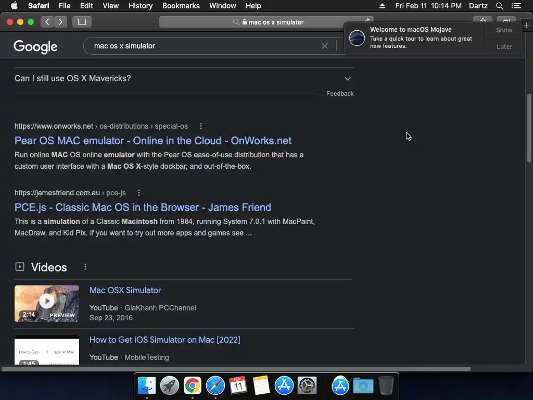Add a new tab with plus button
The height and width of the screenshot is (400, 533).
click(526, 26)
